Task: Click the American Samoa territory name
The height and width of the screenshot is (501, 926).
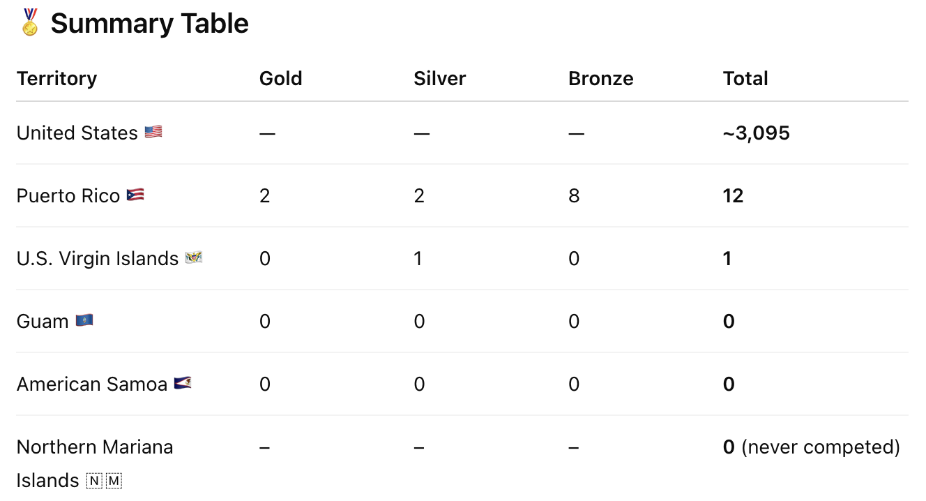Action: pyautogui.click(x=92, y=384)
